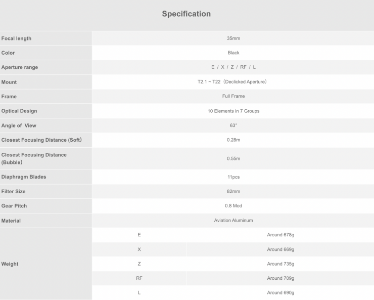The image size is (374, 300).
Task: Click the 0.8 Mod gear pitch value
Action: 233,206
